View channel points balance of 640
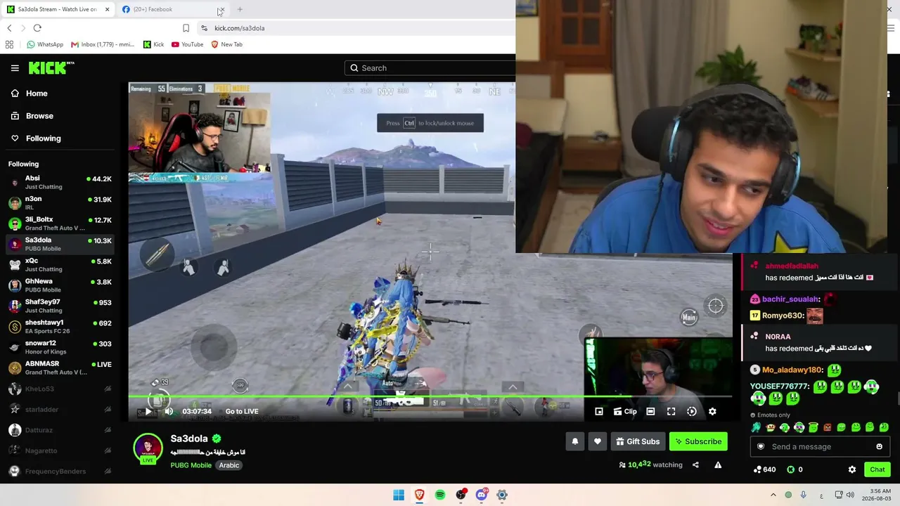Viewport: 900px width, 506px height. [764, 469]
